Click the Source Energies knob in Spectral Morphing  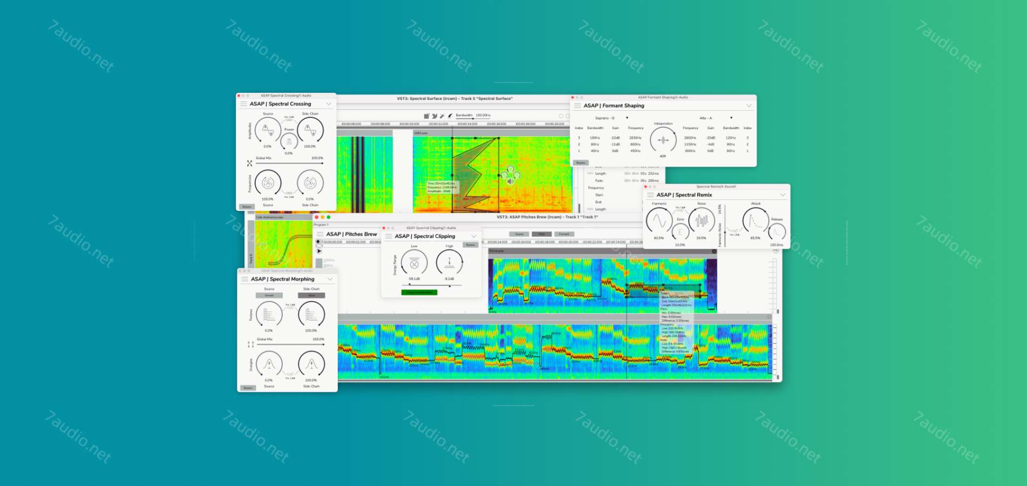(x=269, y=364)
